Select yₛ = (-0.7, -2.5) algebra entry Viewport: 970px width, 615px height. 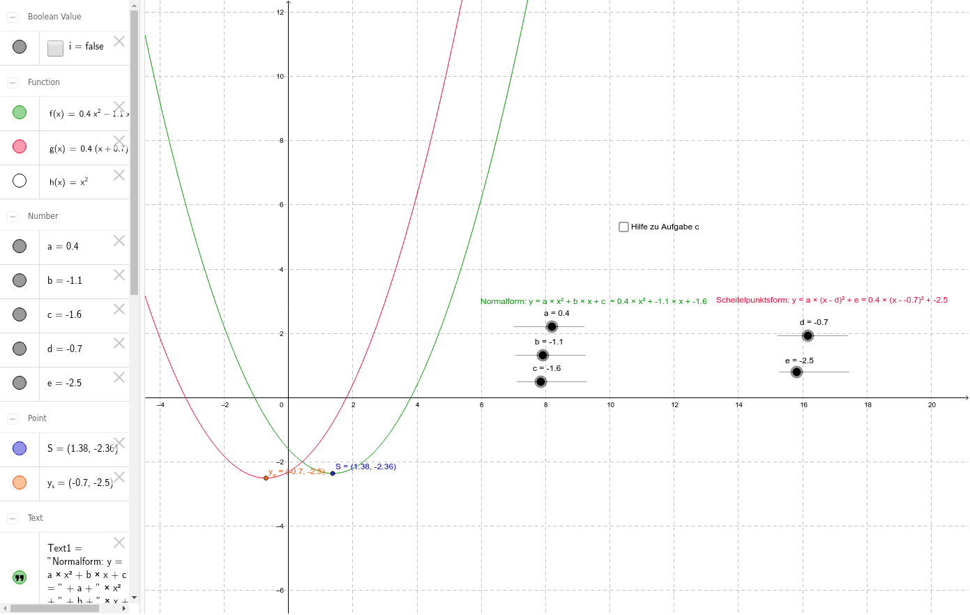tap(80, 483)
